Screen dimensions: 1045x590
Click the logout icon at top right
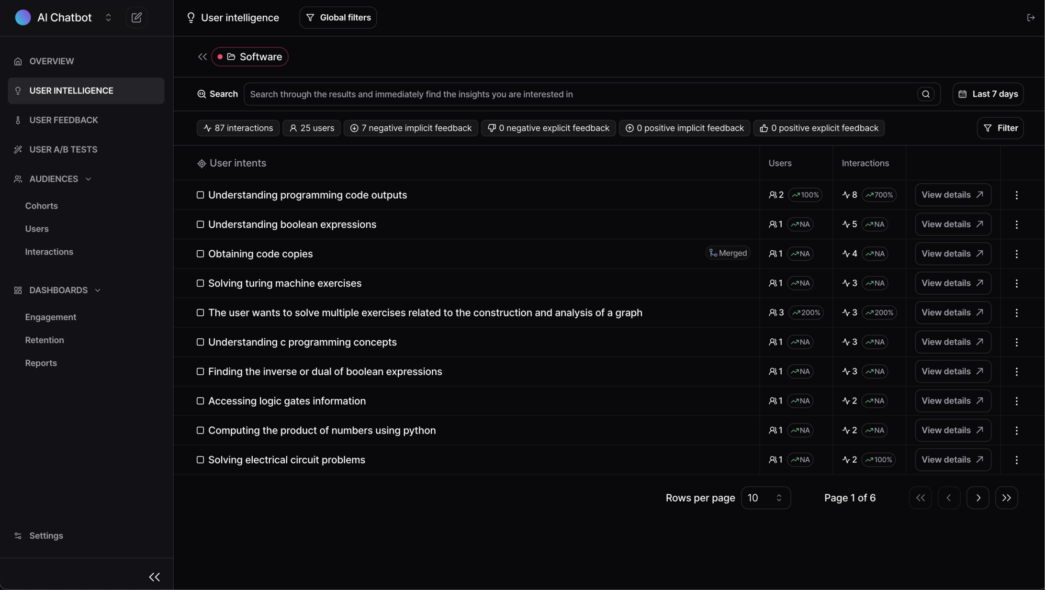[x=1031, y=18]
